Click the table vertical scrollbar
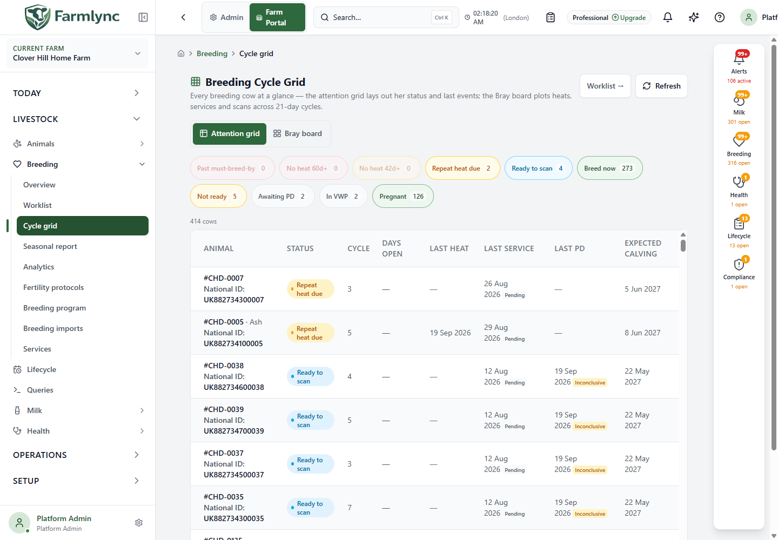This screenshot has height=540, width=778. pyautogui.click(x=683, y=246)
